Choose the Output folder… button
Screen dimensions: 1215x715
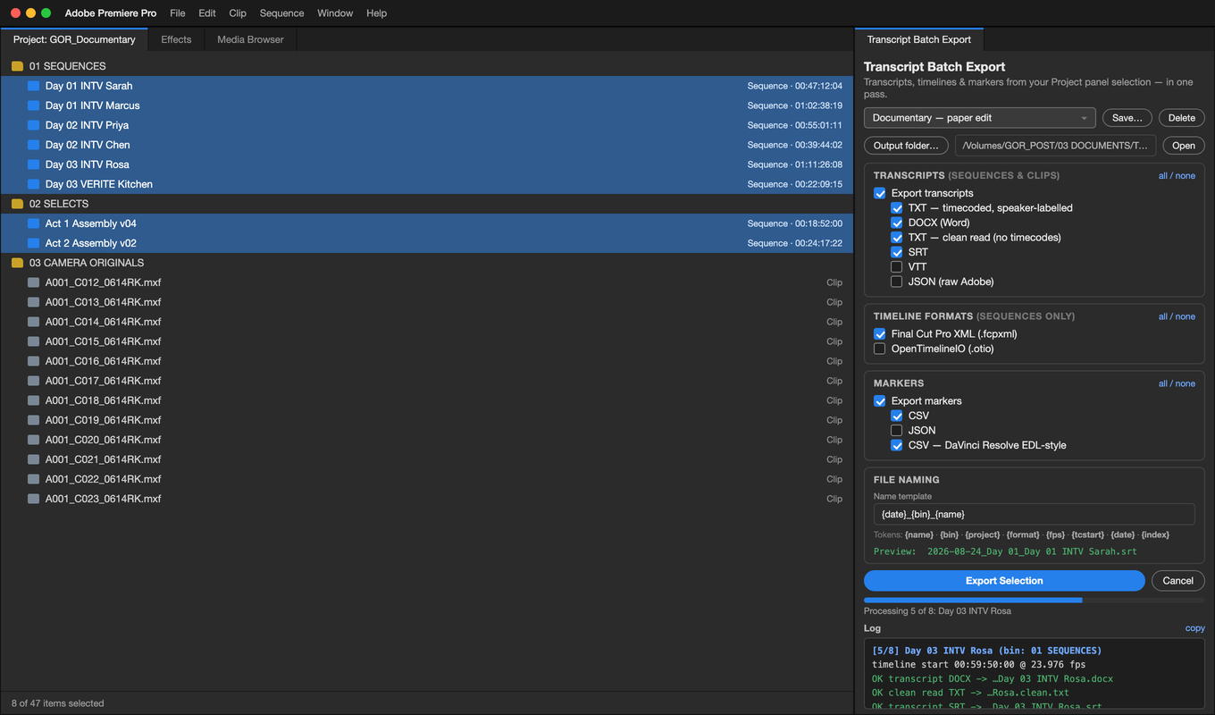906,146
